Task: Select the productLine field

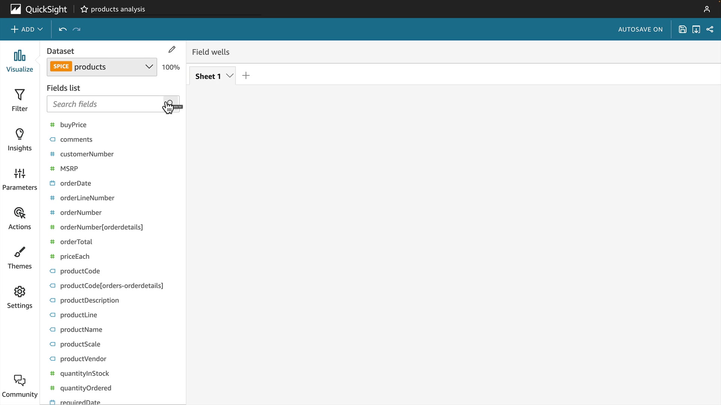Action: 78,315
